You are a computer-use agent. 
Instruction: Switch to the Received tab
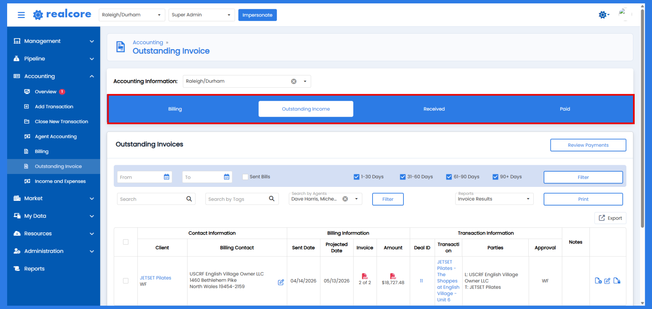434,109
